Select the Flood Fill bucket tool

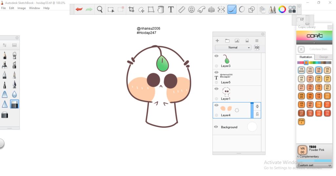[161, 9]
